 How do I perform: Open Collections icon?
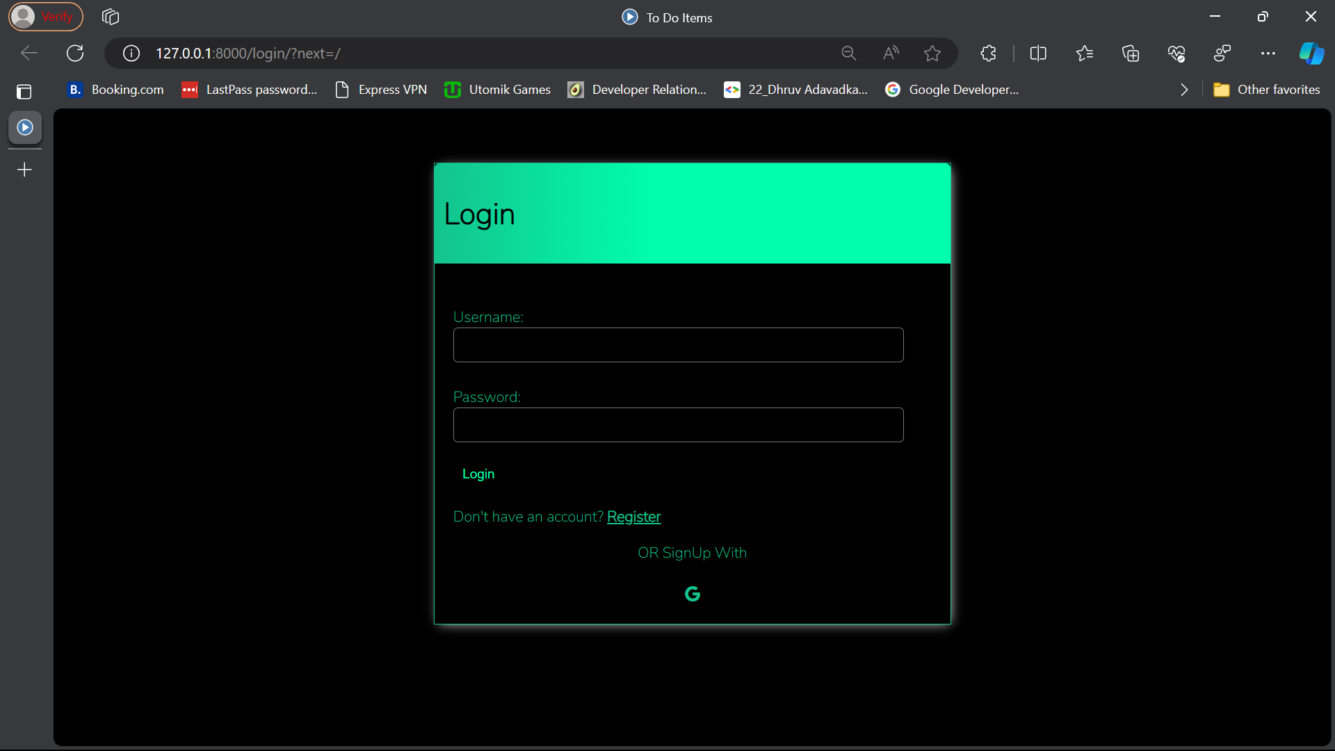click(1131, 54)
